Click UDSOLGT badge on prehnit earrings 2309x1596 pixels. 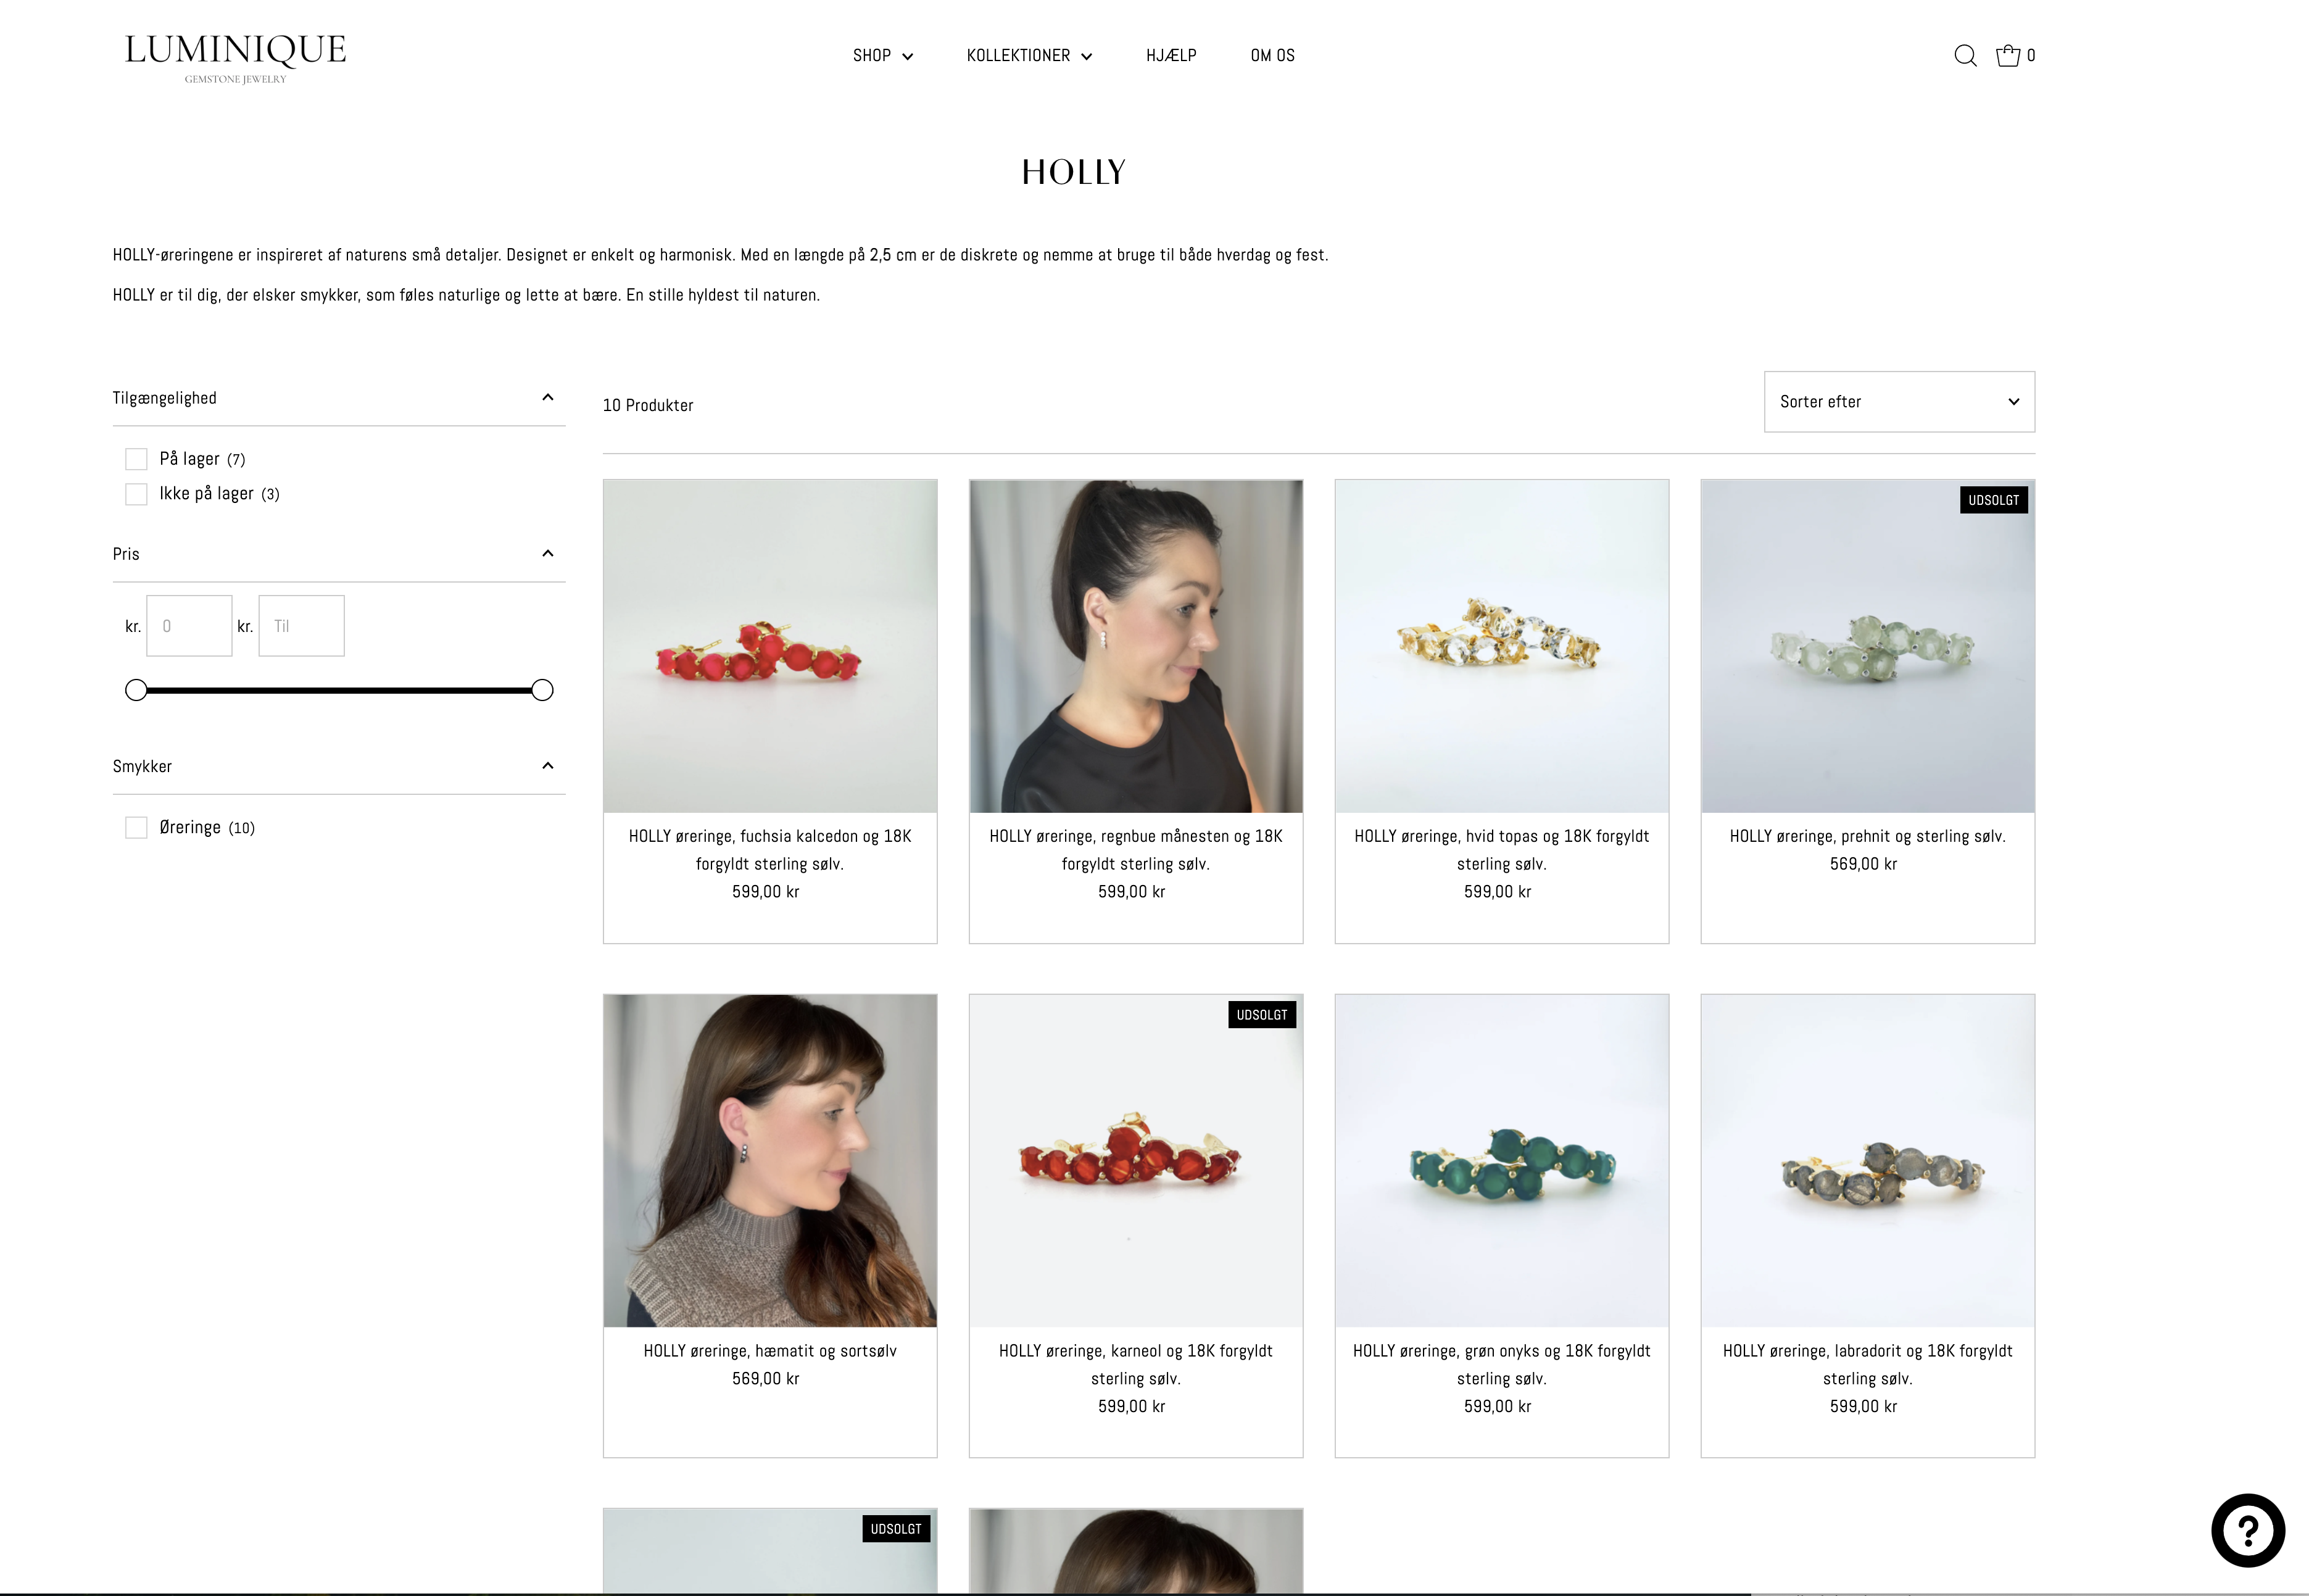click(1993, 500)
